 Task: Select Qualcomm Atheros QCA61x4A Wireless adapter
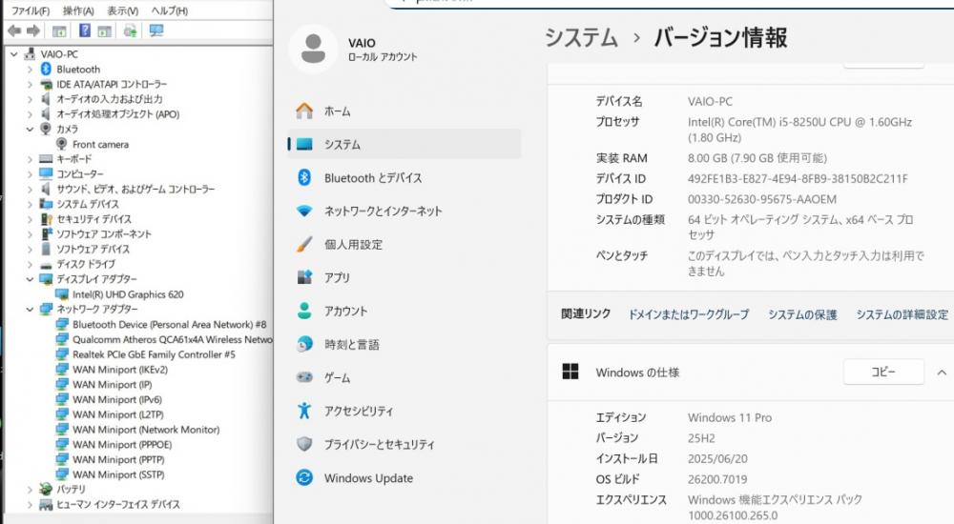coord(172,339)
